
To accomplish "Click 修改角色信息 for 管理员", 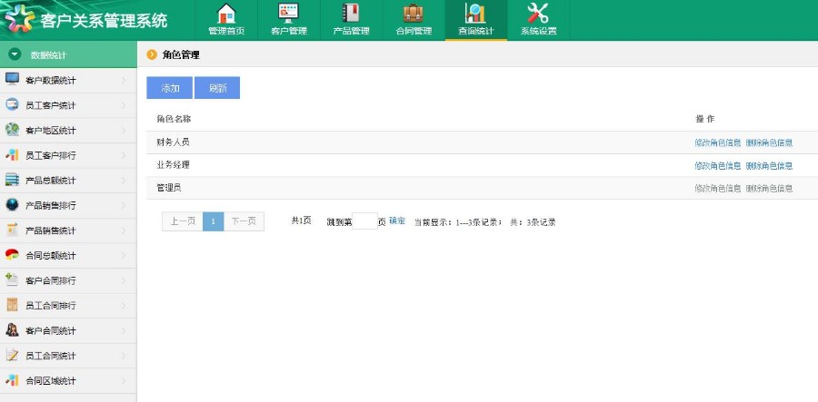I will (x=717, y=189).
